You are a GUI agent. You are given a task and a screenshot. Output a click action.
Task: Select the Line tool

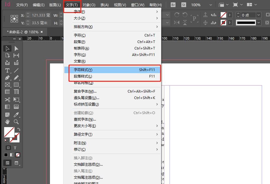pyautogui.click(x=16, y=70)
